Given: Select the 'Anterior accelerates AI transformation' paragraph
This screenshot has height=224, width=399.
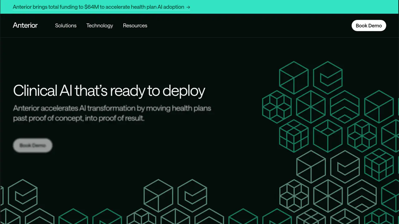Looking at the screenshot, I should (x=112, y=113).
